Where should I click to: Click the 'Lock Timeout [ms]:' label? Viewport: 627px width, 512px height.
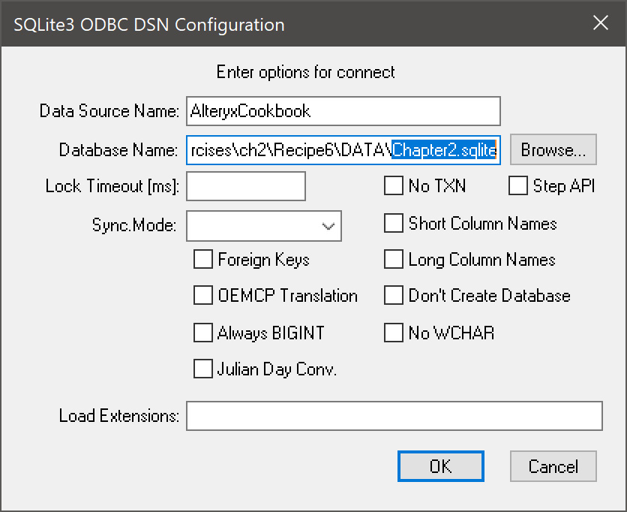(112, 186)
